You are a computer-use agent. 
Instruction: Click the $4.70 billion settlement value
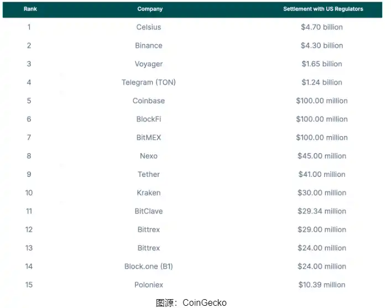[x=322, y=27]
